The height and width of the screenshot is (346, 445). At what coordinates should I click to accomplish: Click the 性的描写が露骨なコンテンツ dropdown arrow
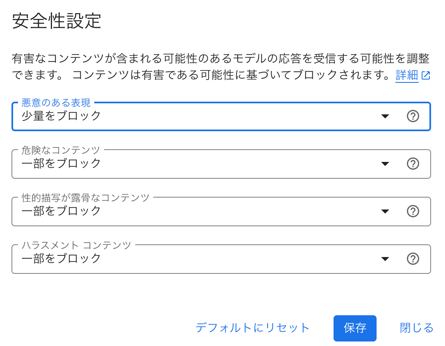385,211
